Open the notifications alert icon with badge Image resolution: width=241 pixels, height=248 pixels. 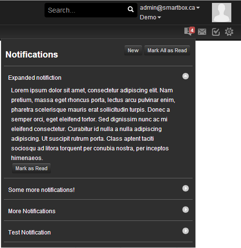pos(189,31)
